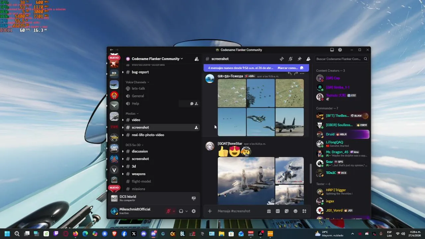425x239 pixels.
Task: Open the GIF picker icon
Action: pos(278,211)
